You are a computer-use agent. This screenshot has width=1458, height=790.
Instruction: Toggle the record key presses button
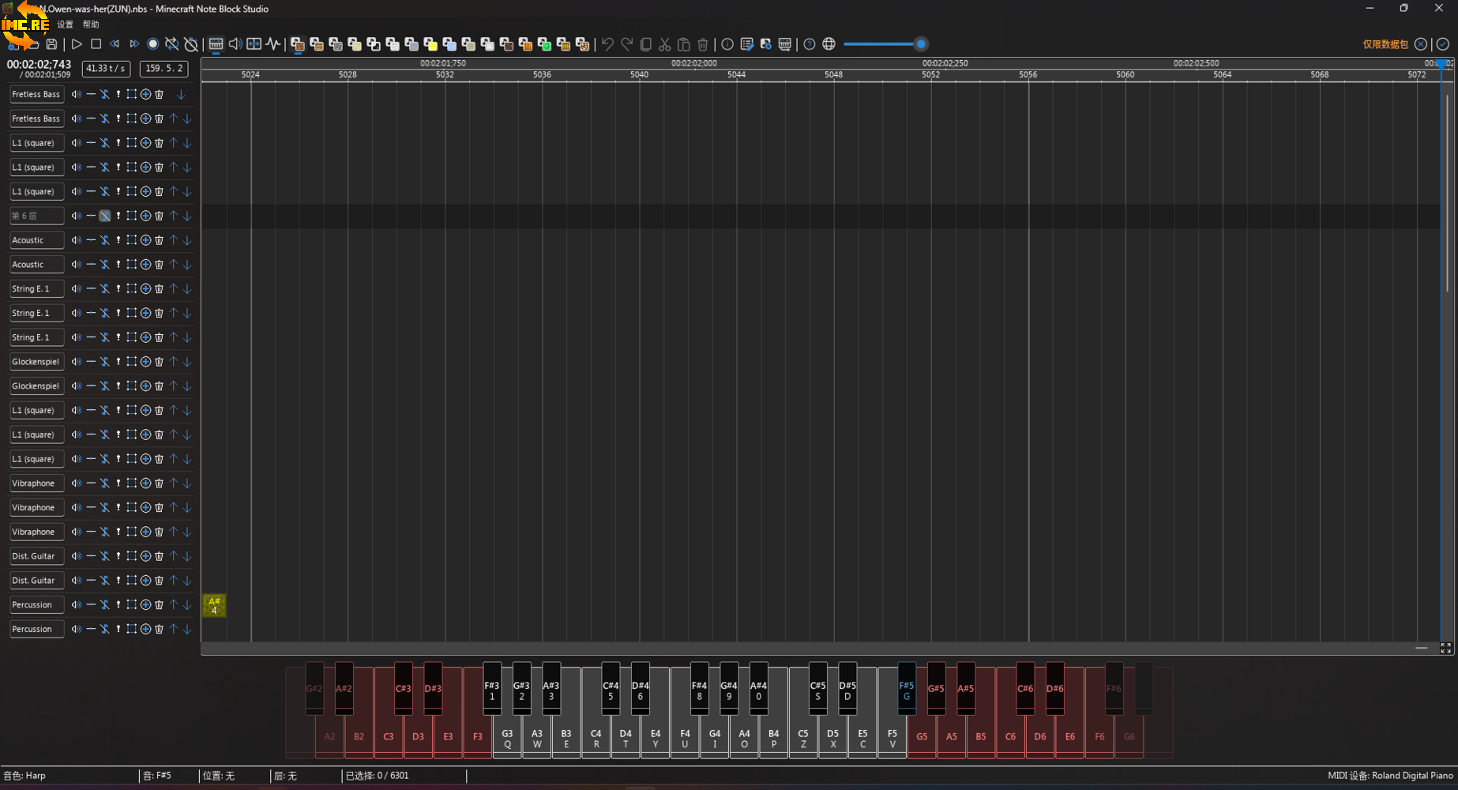(x=153, y=44)
